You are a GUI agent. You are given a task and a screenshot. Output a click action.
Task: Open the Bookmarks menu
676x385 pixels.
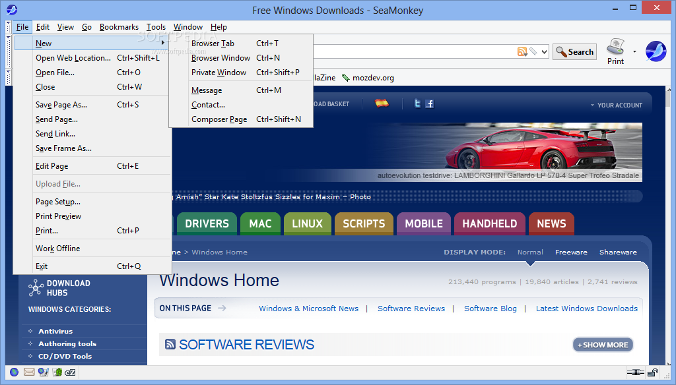pyautogui.click(x=119, y=27)
